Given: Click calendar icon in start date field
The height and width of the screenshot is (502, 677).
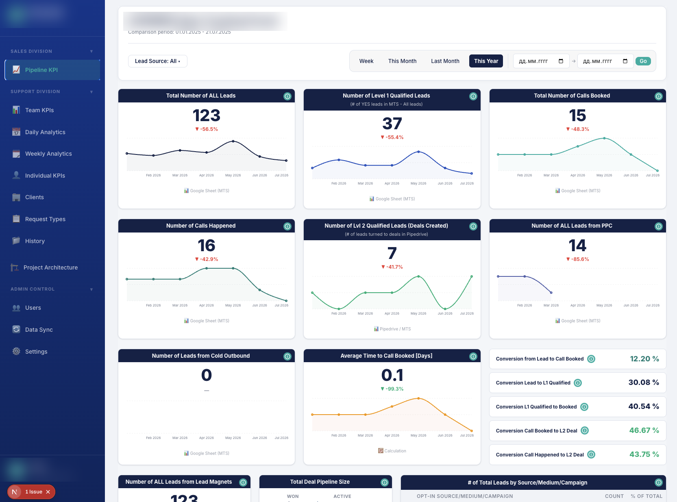Looking at the screenshot, I should click(561, 61).
